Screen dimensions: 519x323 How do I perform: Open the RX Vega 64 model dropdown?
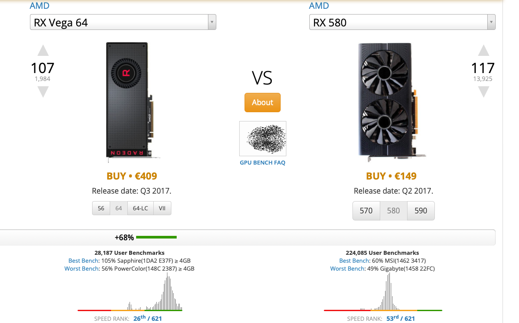123,22
